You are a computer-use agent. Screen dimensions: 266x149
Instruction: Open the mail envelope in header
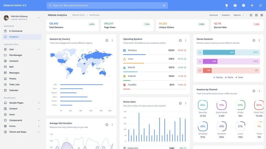point(235,6)
